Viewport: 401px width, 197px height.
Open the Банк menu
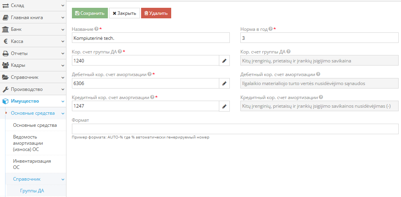[x=33, y=29]
